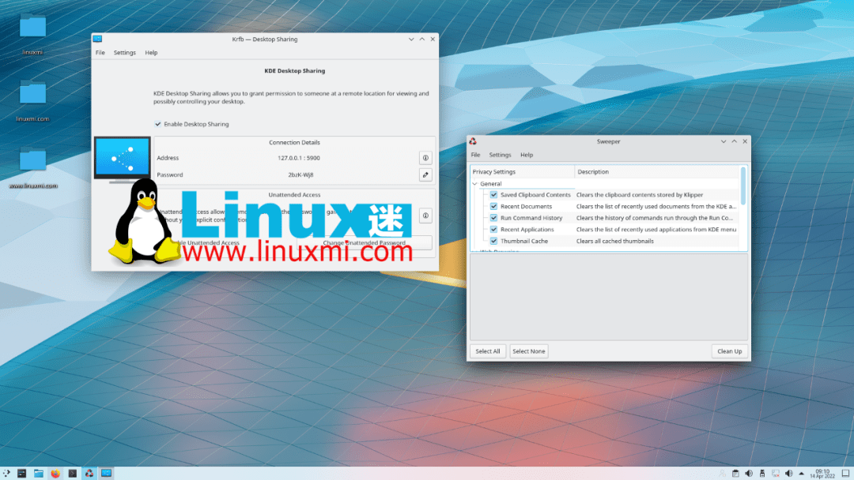This screenshot has width=854, height=480.
Task: Open the File menu in Krfb
Action: point(100,52)
